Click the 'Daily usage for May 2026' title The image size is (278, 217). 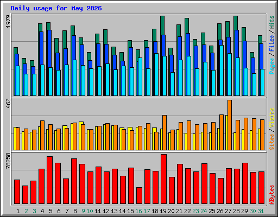point(56,8)
